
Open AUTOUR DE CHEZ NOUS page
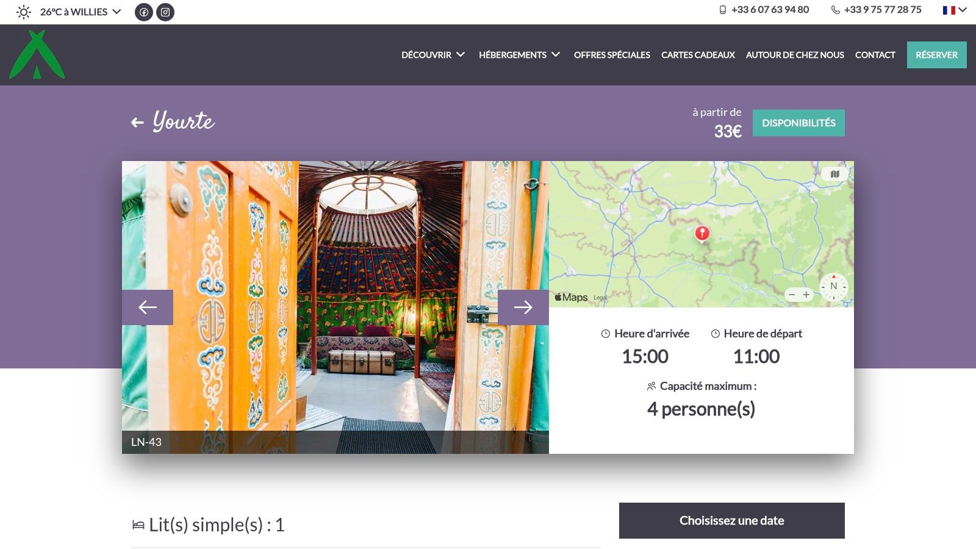(795, 55)
